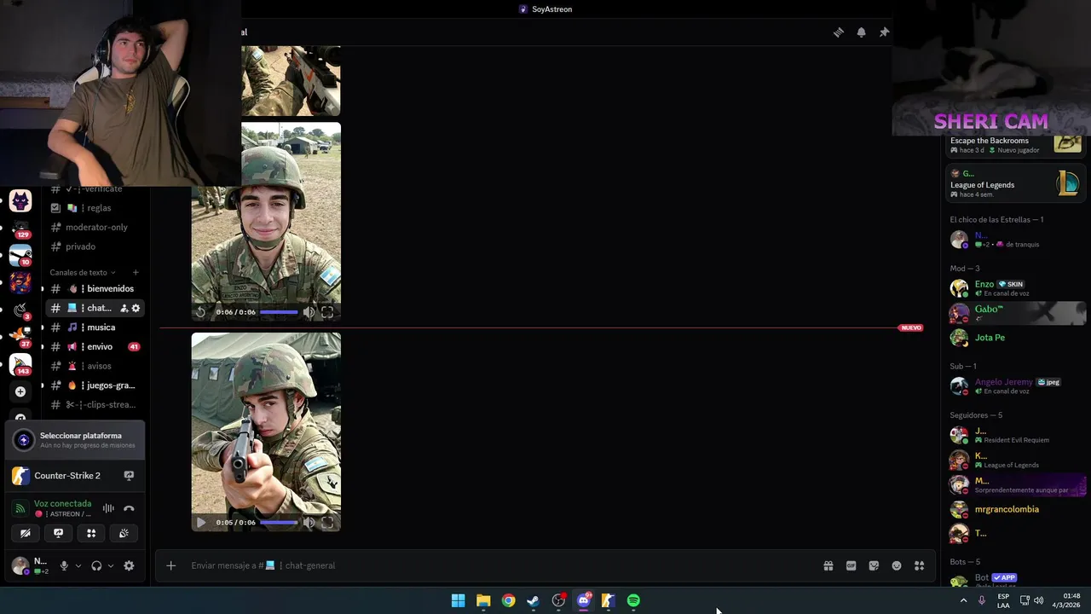This screenshot has width=1091, height=614.
Task: Toggle fullscreen on lower video
Action: tap(327, 523)
